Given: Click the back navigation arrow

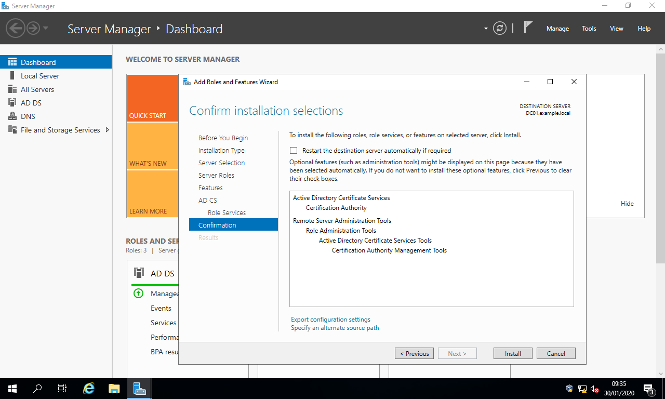Looking at the screenshot, I should (16, 28).
